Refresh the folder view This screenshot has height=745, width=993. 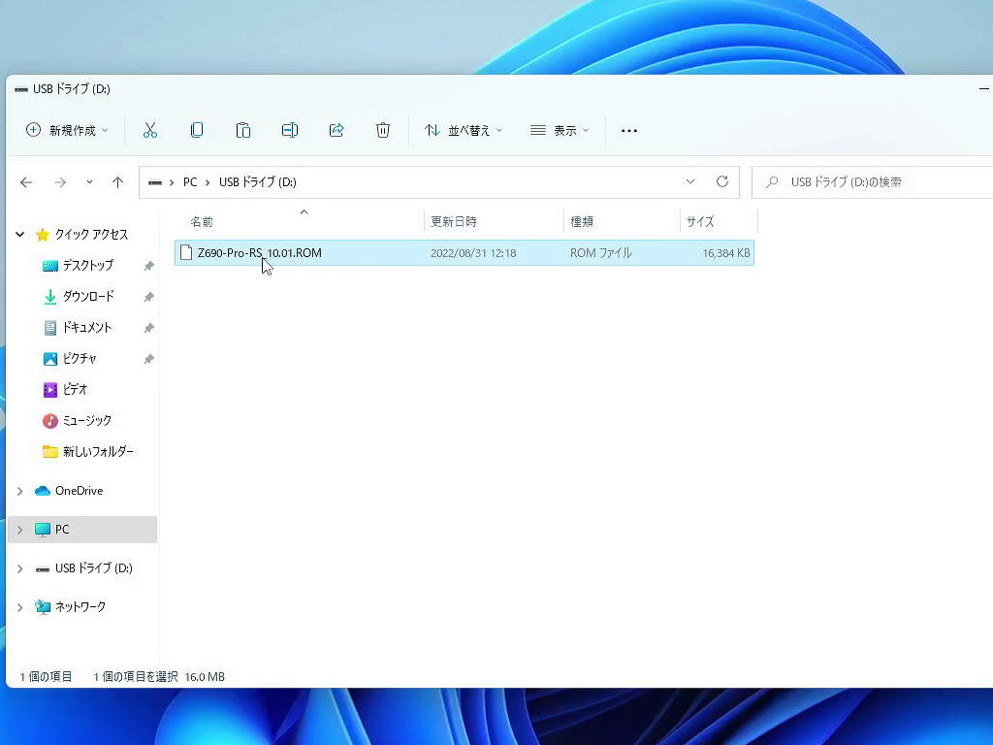(721, 181)
